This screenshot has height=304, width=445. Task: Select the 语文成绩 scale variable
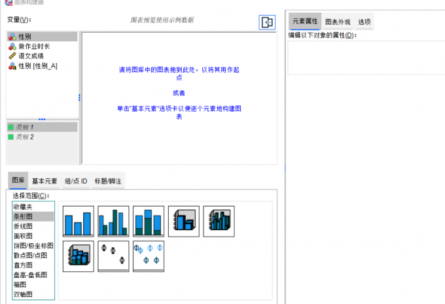click(x=42, y=56)
